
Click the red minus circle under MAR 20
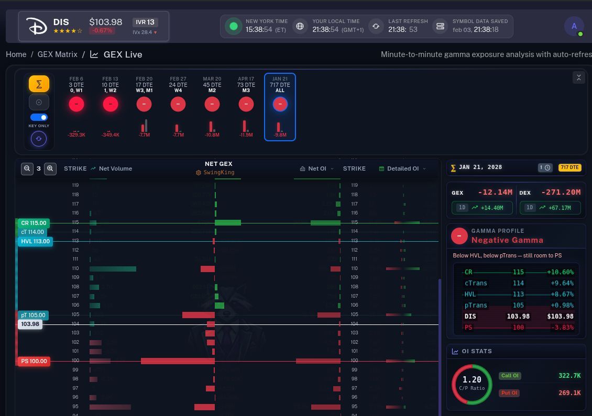pyautogui.click(x=212, y=105)
